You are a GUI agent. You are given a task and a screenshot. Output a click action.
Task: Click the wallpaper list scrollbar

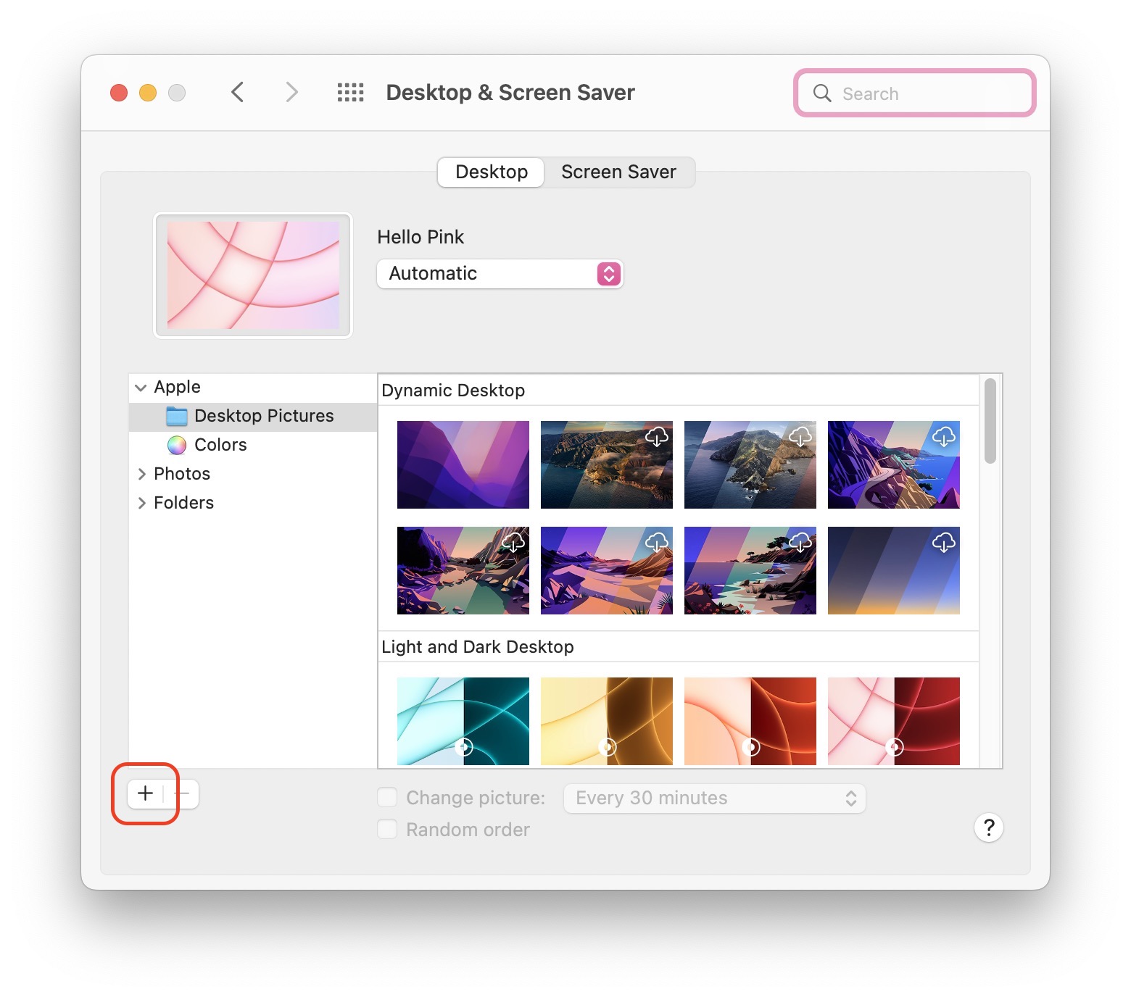coord(990,421)
